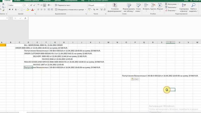The height and width of the screenshot is (113, 201).
Task: Increase cell indent
Action: [52, 9]
